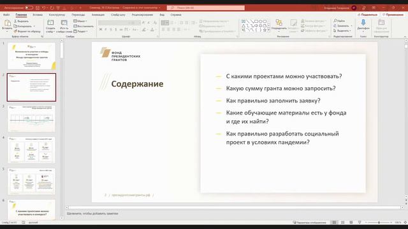408x229 pixels.
Task: Click the New Slide (Создать слайд) icon
Action: 50,23
